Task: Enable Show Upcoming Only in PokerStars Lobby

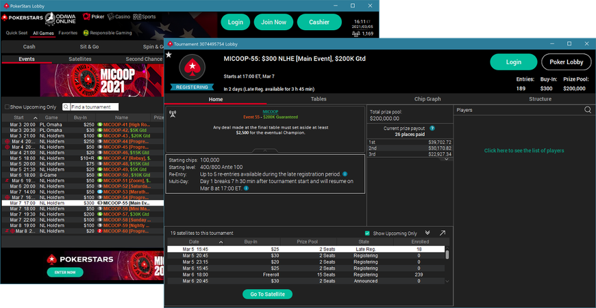Action: tap(7, 107)
